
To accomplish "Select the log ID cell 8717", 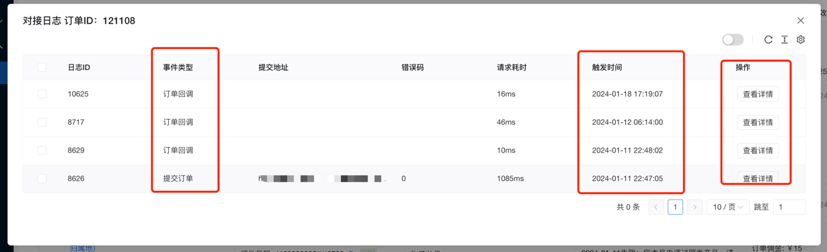I will click(76, 122).
